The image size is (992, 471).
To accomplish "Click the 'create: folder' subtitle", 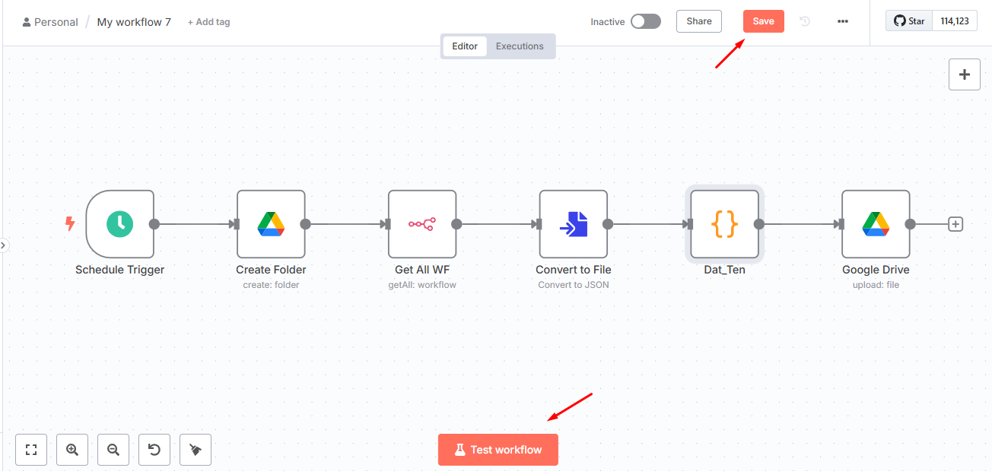I will (x=271, y=285).
